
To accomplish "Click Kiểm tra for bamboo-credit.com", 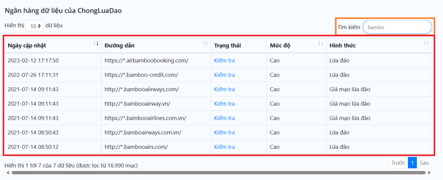I will pyautogui.click(x=225, y=75).
